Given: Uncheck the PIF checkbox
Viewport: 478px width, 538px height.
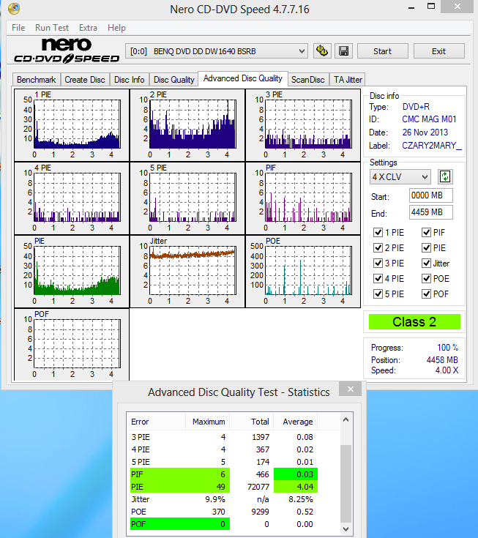Looking at the screenshot, I should click(x=426, y=232).
